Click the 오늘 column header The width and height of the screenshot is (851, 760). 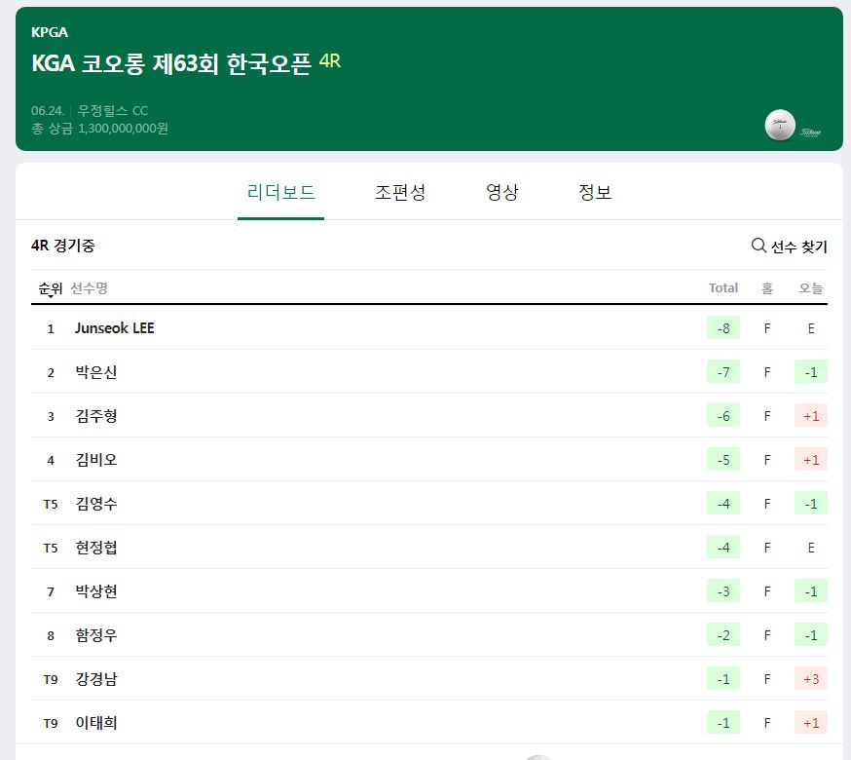point(810,287)
